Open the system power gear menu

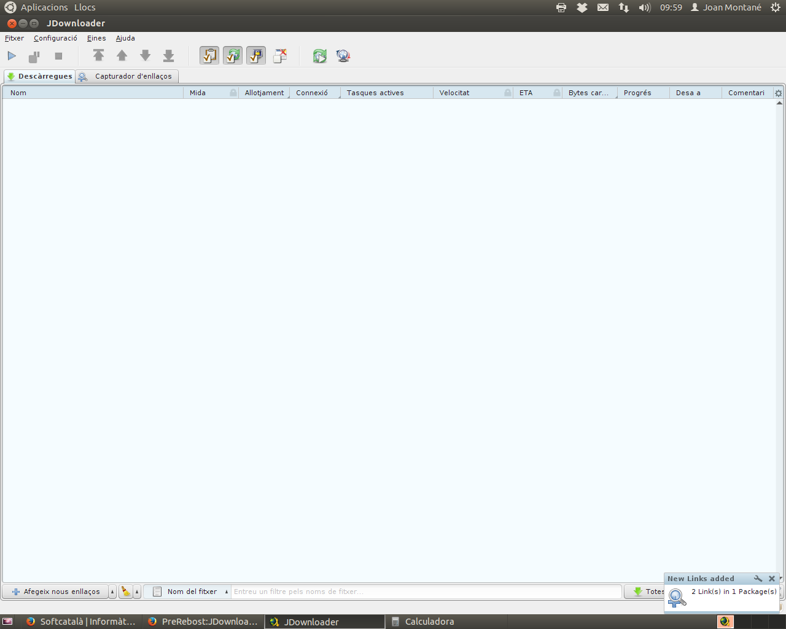[x=776, y=7]
